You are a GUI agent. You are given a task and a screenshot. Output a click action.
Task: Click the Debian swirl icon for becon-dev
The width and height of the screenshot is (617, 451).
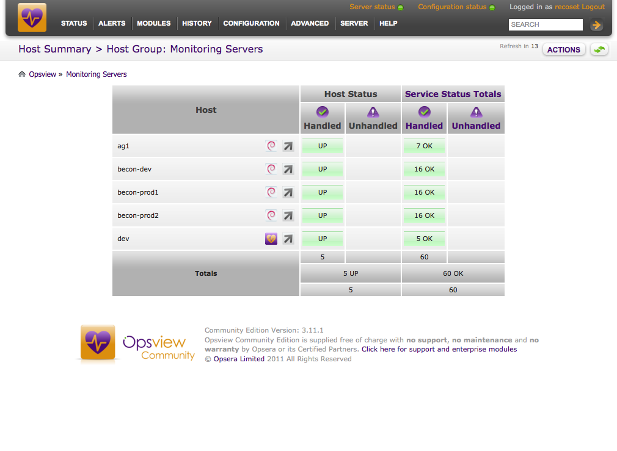pyautogui.click(x=271, y=169)
